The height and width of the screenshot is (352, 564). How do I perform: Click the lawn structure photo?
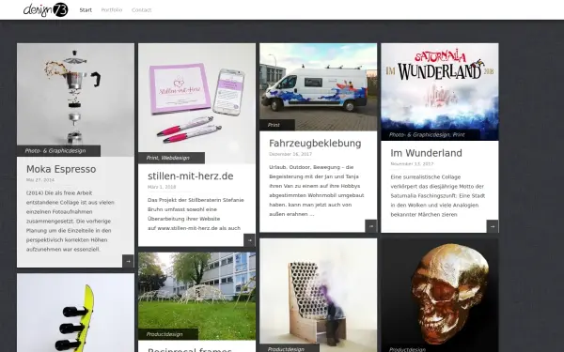point(196,296)
